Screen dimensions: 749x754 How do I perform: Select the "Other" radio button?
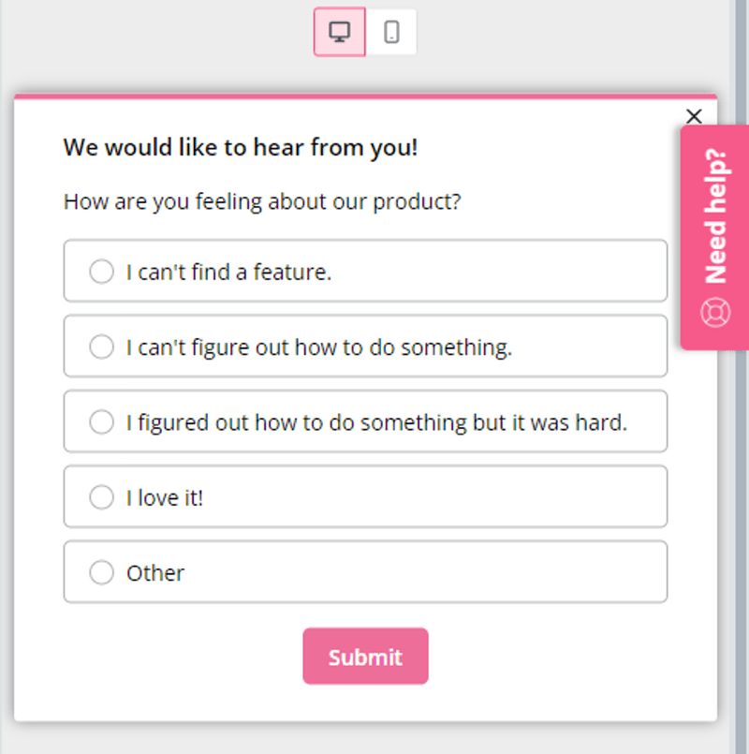point(101,571)
